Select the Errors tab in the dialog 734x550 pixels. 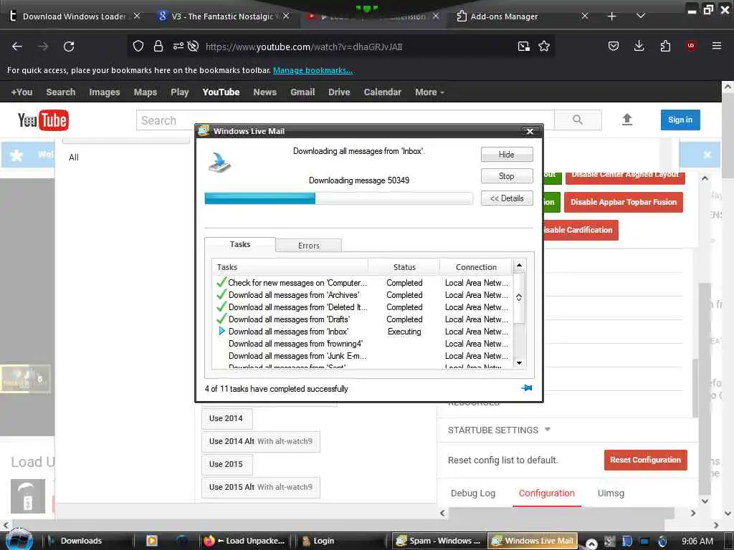point(308,246)
